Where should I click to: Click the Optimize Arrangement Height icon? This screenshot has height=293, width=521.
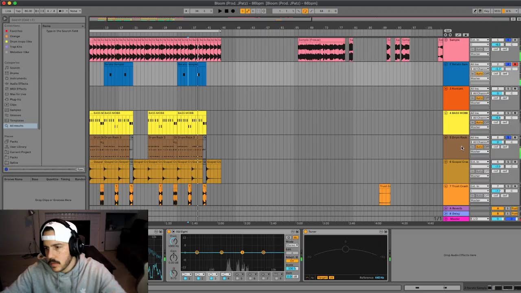click(x=458, y=35)
